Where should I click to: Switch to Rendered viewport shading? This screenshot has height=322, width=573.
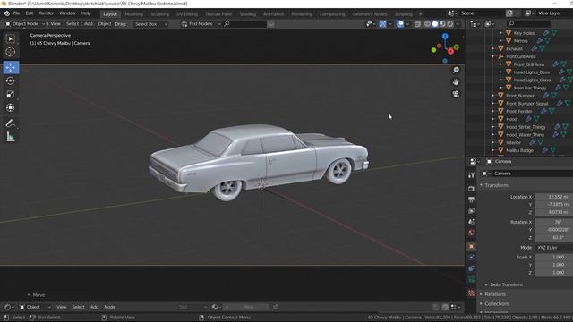[450, 24]
